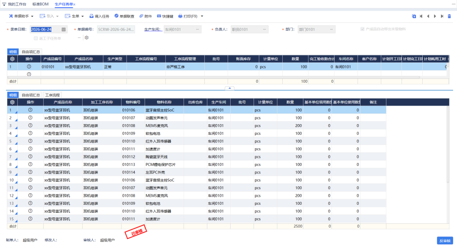
Task: Click operation icon in lower row 8
Action: pos(30,164)
